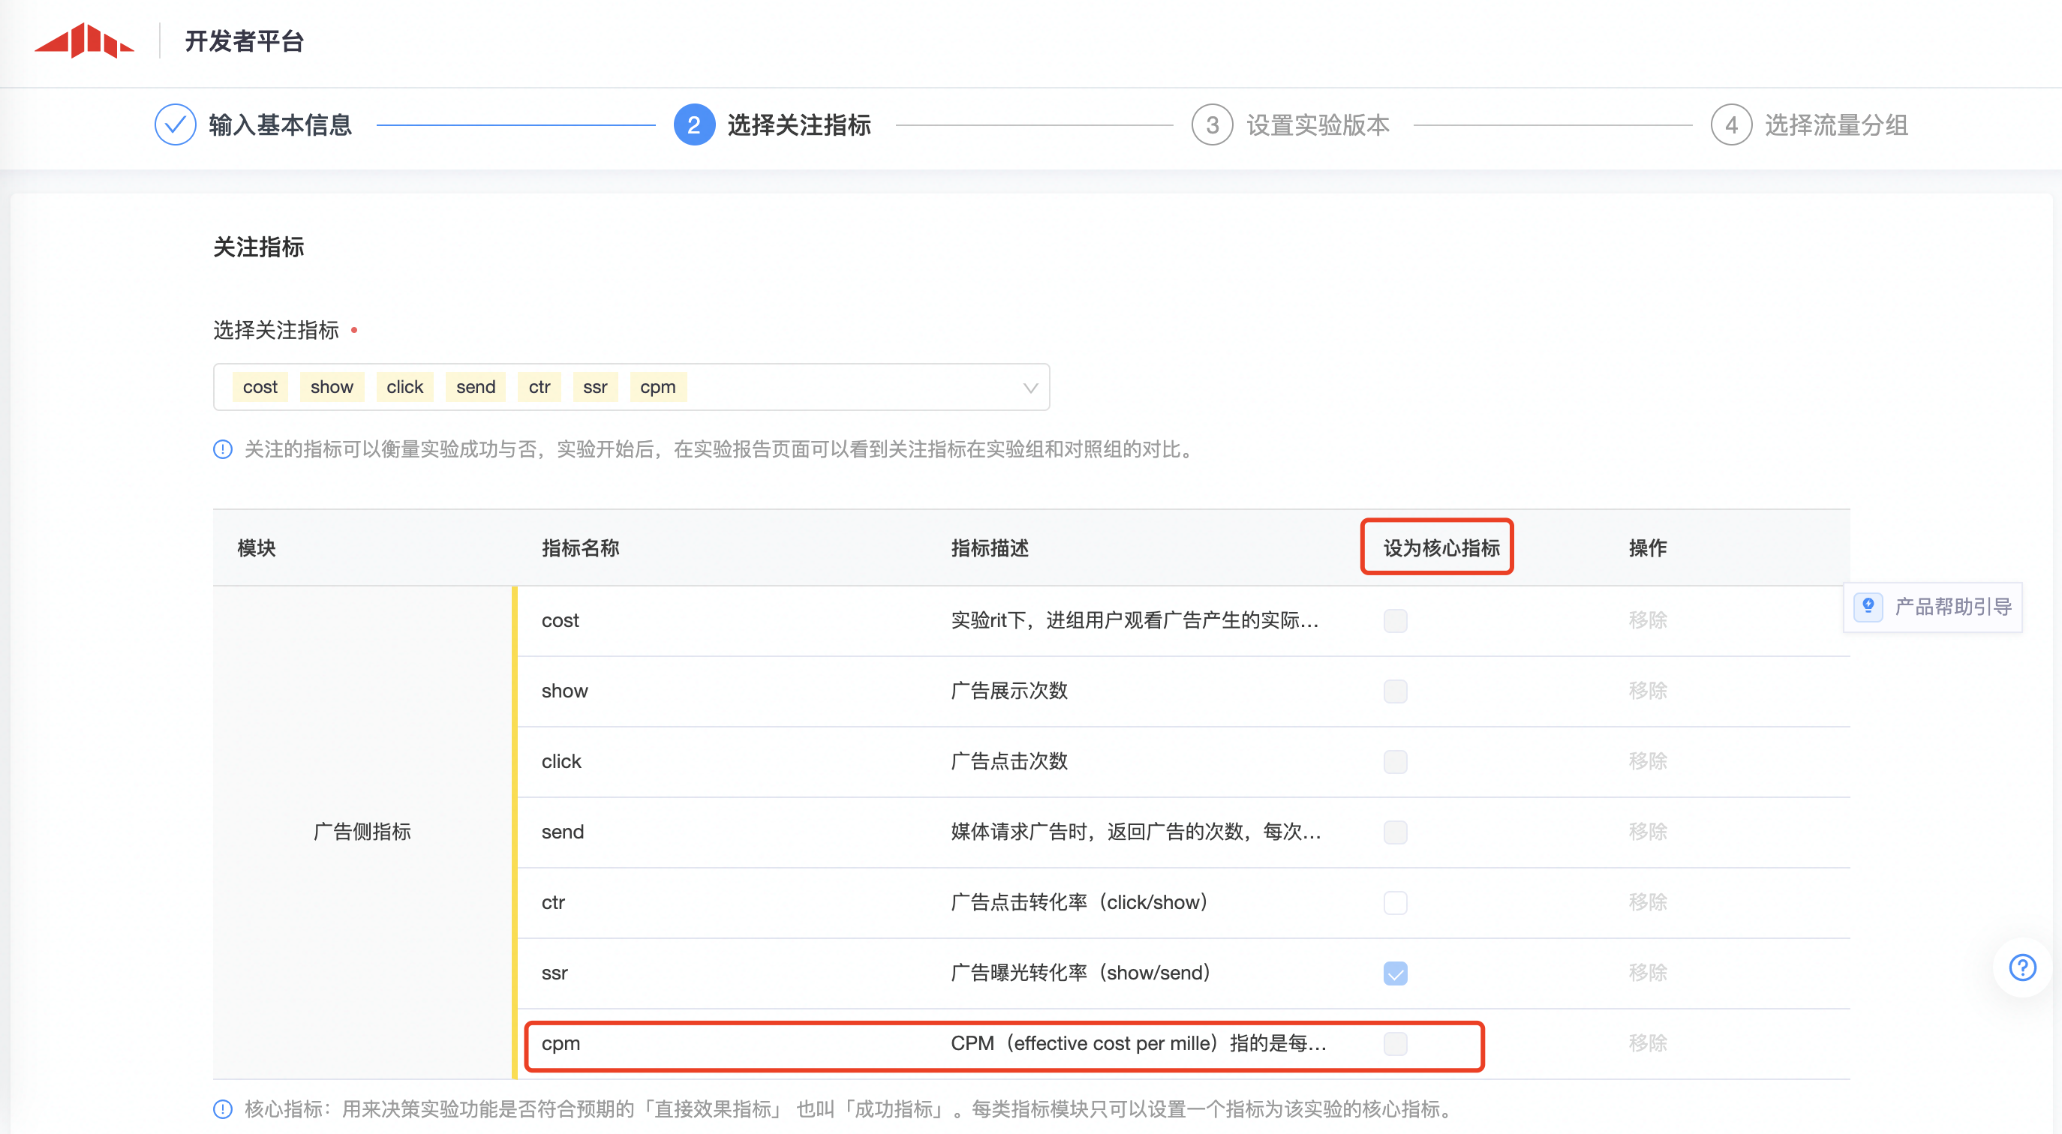2062x1134 pixels.
Task: Expand the metrics selection dropdown arrow
Action: tap(1030, 388)
